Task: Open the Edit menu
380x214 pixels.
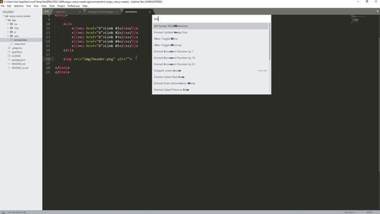Action: point(9,6)
